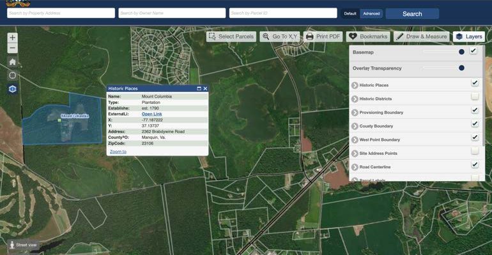
Task: Select the Default search tab
Action: (x=351, y=13)
